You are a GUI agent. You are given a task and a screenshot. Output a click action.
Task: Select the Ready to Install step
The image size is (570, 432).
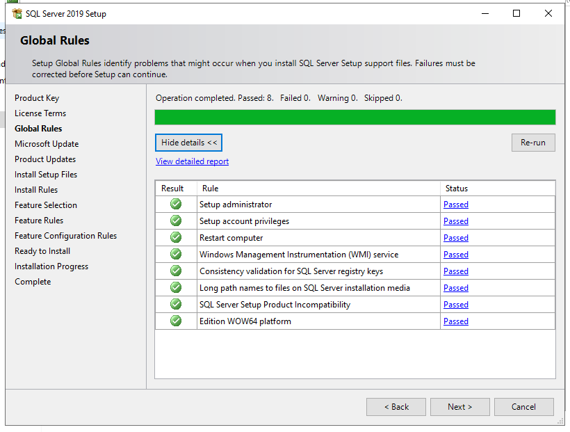pos(42,251)
